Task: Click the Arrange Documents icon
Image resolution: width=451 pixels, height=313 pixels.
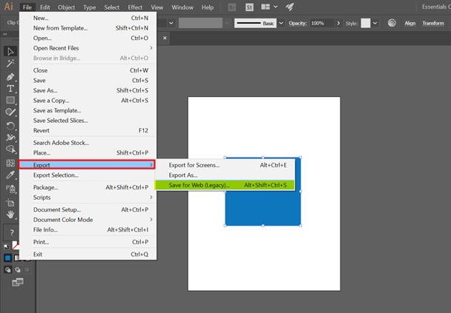Action: 266,7
